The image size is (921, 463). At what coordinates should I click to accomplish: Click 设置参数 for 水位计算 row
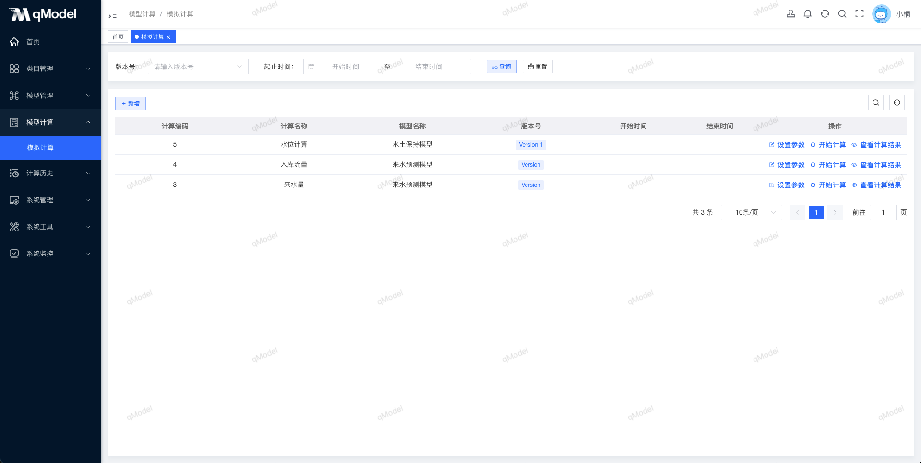pyautogui.click(x=787, y=145)
